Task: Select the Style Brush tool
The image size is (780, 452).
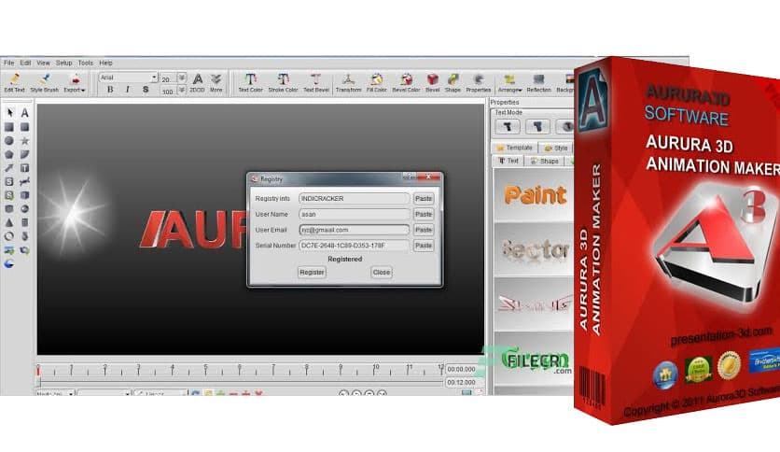Action: click(x=44, y=82)
